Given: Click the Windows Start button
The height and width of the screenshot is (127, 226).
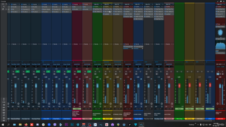Looking at the screenshot, I should click(x=3, y=125).
